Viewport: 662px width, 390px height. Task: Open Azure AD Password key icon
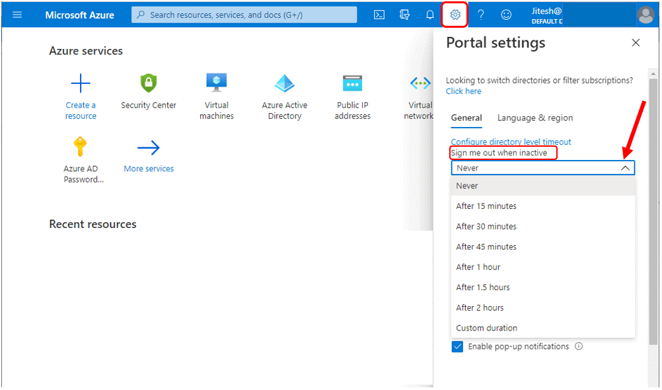pyautogui.click(x=80, y=147)
